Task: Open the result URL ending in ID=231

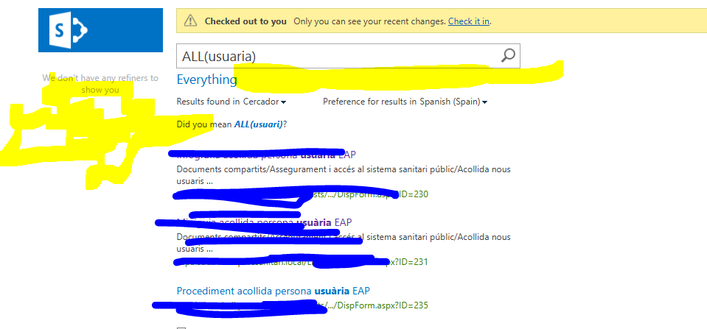Action: pos(302,262)
